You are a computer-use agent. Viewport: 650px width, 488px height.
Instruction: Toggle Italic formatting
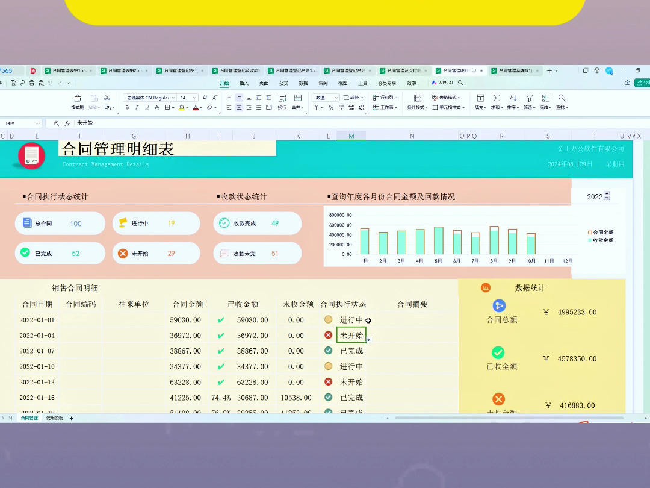137,107
